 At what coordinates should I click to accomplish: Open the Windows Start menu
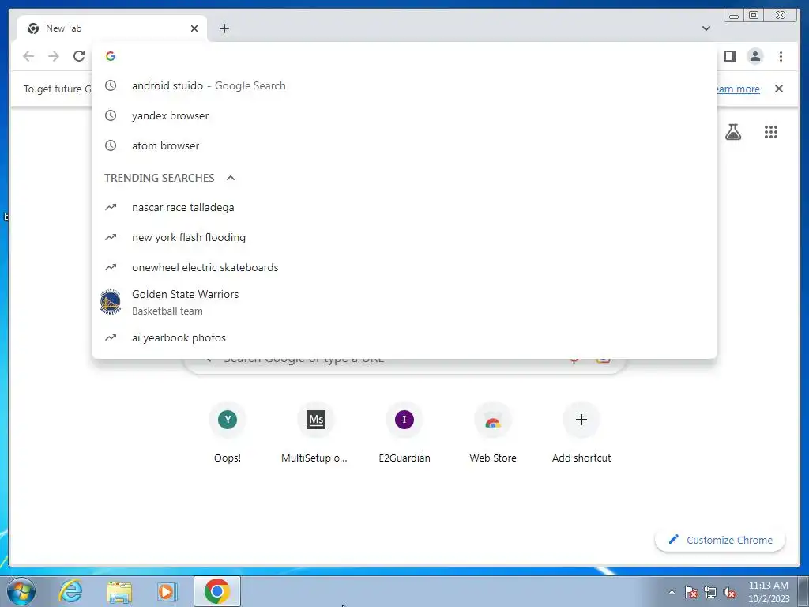tap(21, 591)
